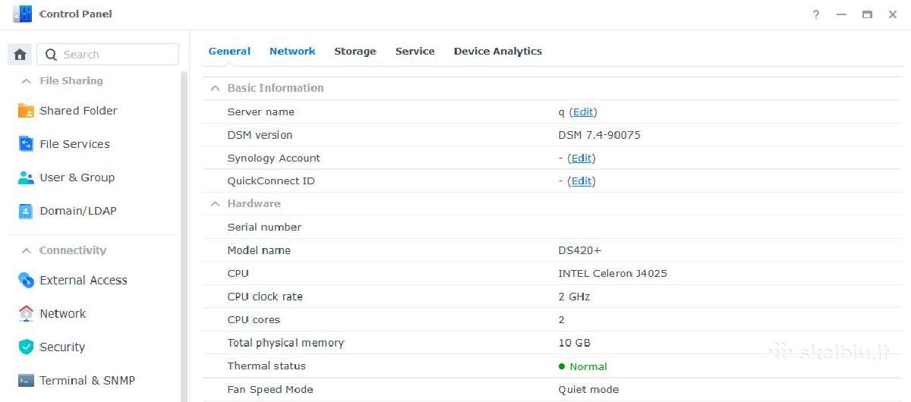Click the Quiet mode fan value
911x402 pixels.
(588, 390)
